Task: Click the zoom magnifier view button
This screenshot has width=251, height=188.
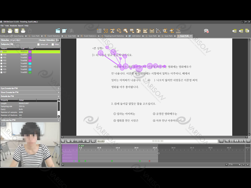Action: click(227, 141)
